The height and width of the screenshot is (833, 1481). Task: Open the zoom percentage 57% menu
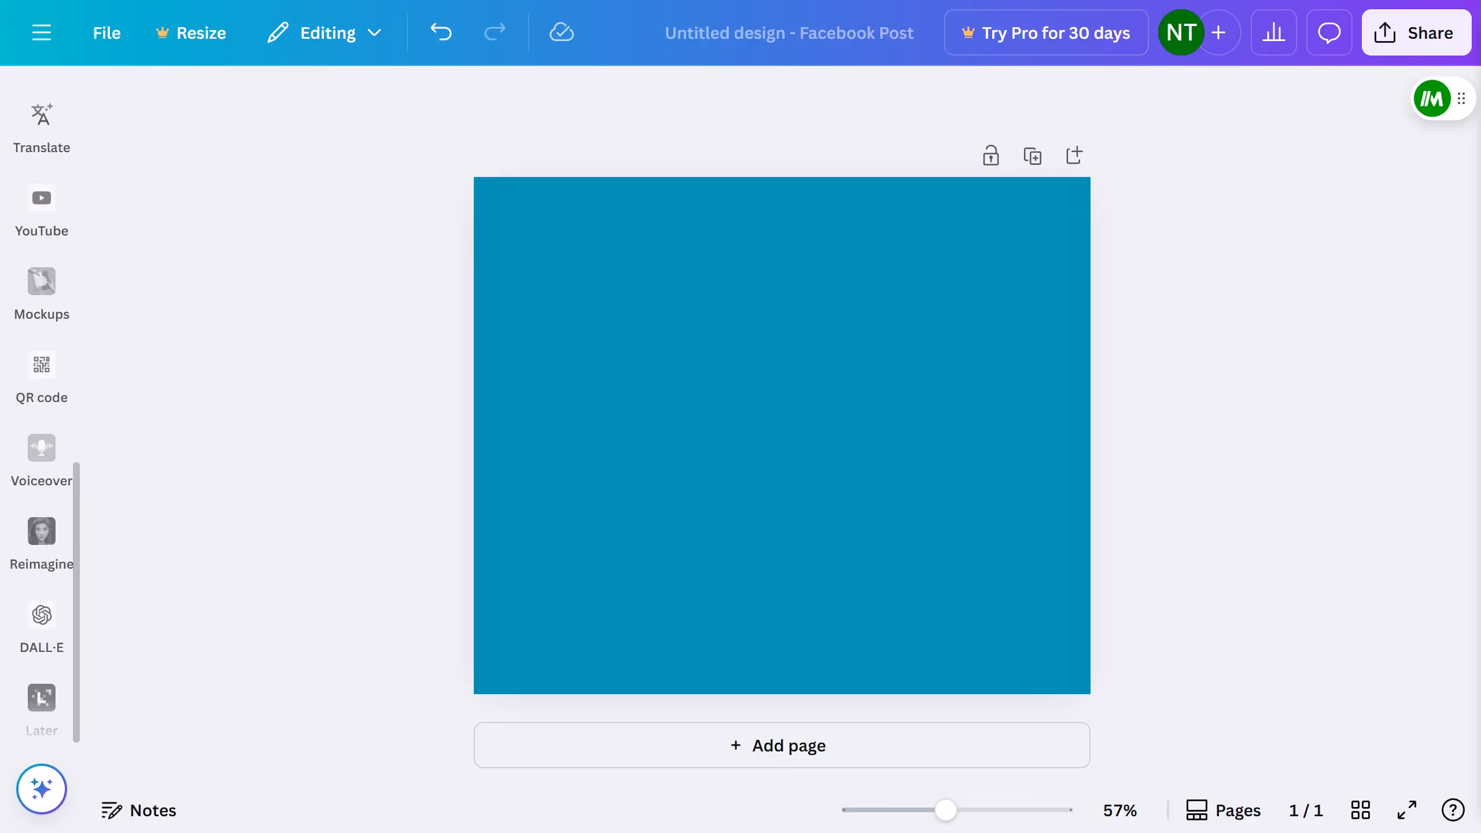click(x=1119, y=810)
